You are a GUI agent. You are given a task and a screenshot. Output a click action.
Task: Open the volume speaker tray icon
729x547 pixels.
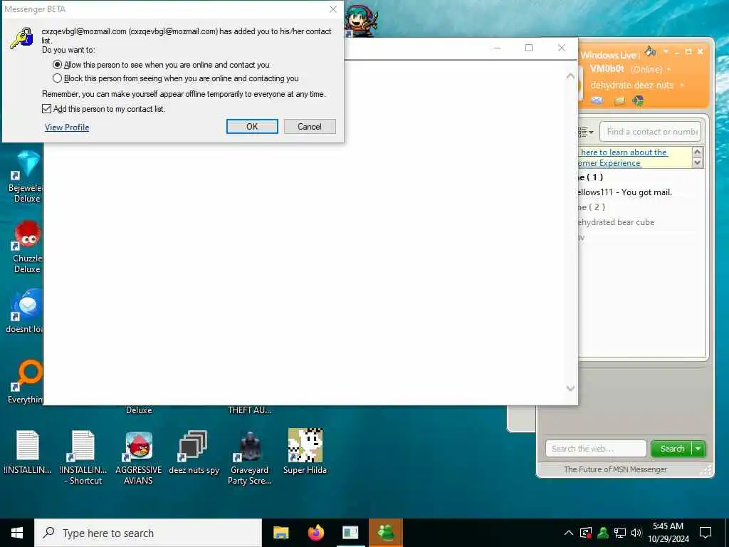pyautogui.click(x=636, y=533)
